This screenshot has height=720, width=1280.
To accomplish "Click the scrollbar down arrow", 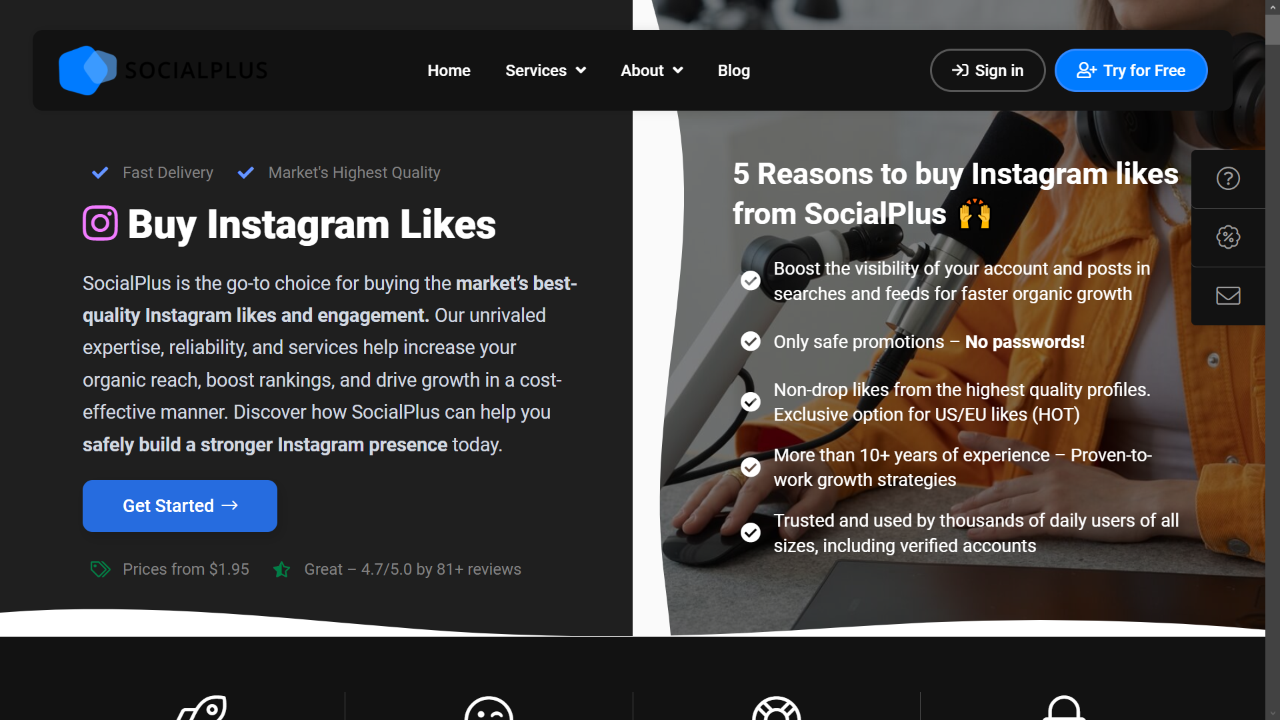I will pyautogui.click(x=1273, y=713).
